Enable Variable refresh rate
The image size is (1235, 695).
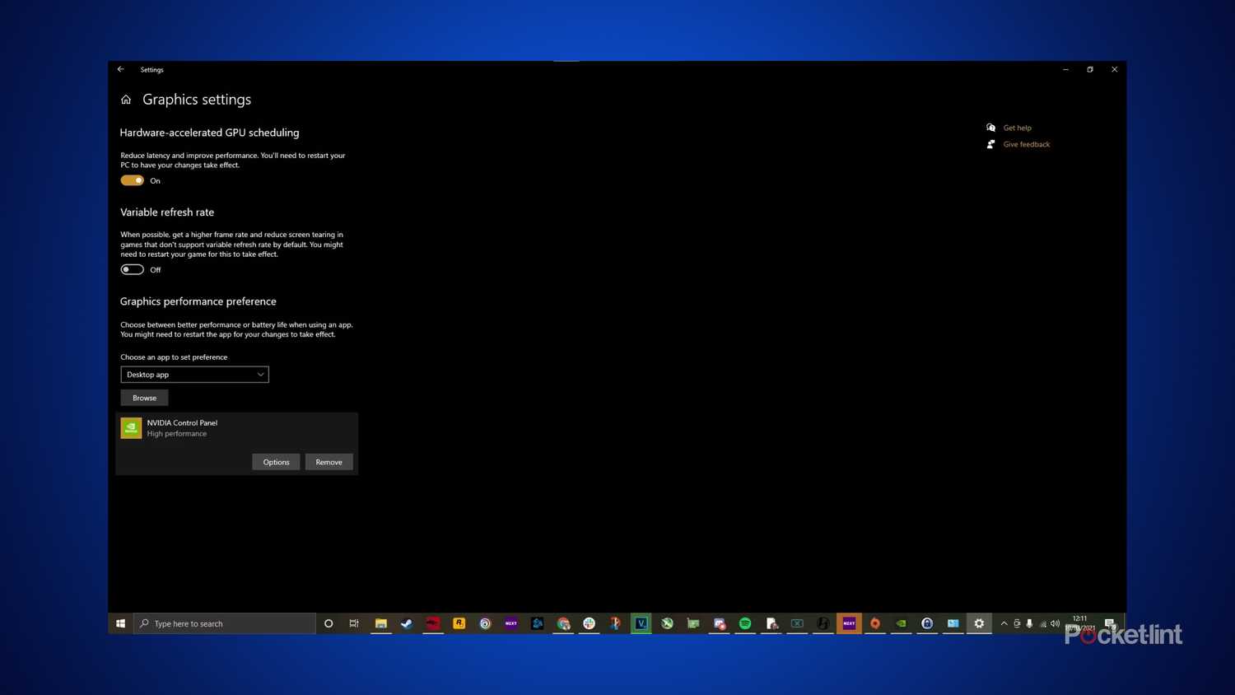132,269
